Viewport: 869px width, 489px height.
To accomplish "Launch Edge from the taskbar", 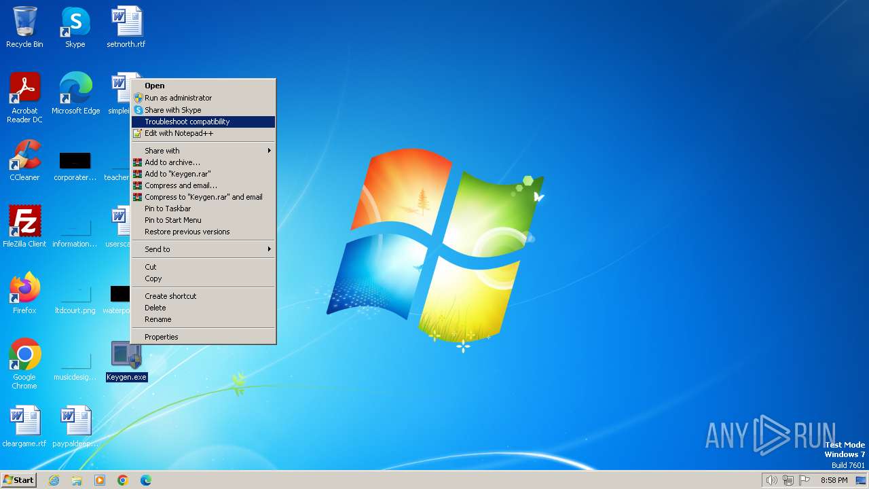I will [x=146, y=480].
